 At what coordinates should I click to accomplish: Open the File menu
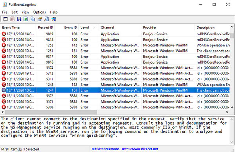click(5, 12)
